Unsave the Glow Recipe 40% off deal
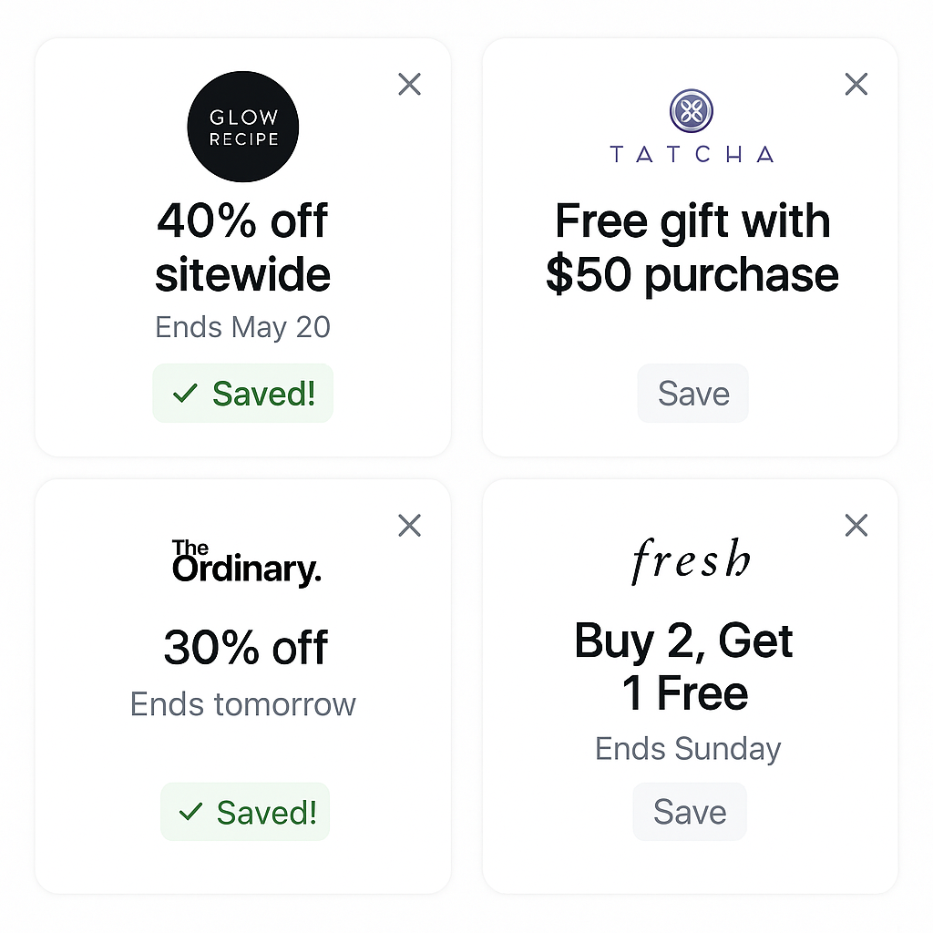Viewport: 933px width, 933px height. pos(242,394)
